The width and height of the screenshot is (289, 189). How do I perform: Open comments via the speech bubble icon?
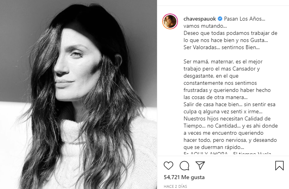(184, 165)
